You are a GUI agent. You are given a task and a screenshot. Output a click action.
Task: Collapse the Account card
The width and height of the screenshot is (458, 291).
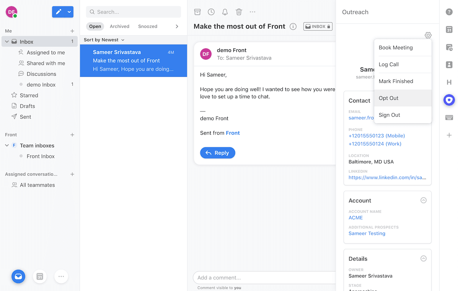[x=424, y=200]
